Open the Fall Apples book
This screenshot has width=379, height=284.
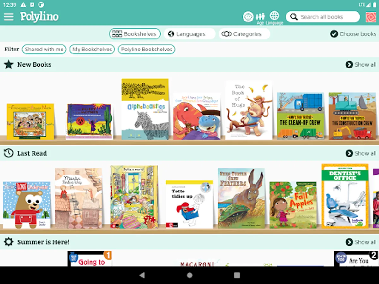tap(293, 205)
